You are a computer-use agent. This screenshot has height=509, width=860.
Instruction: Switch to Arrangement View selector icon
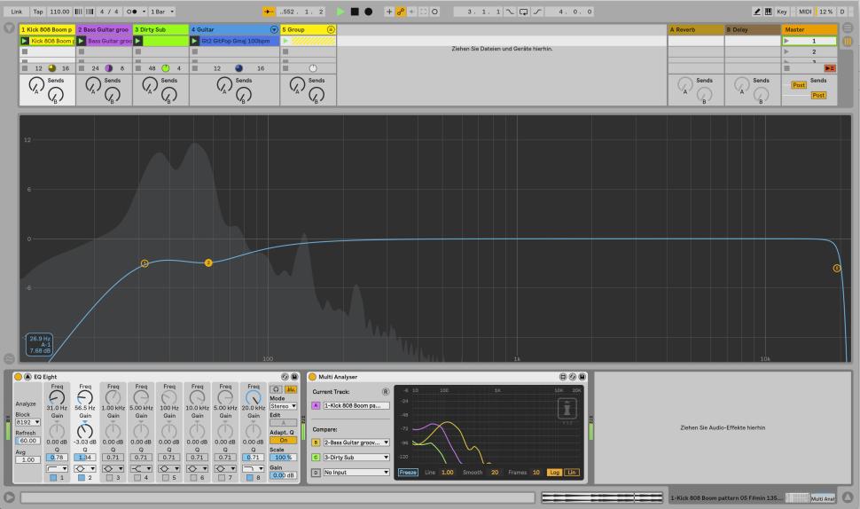tap(848, 29)
